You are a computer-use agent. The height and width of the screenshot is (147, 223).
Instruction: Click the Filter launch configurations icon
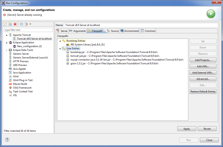27,24
